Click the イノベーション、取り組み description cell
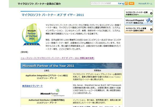 [x=97, y=101]
